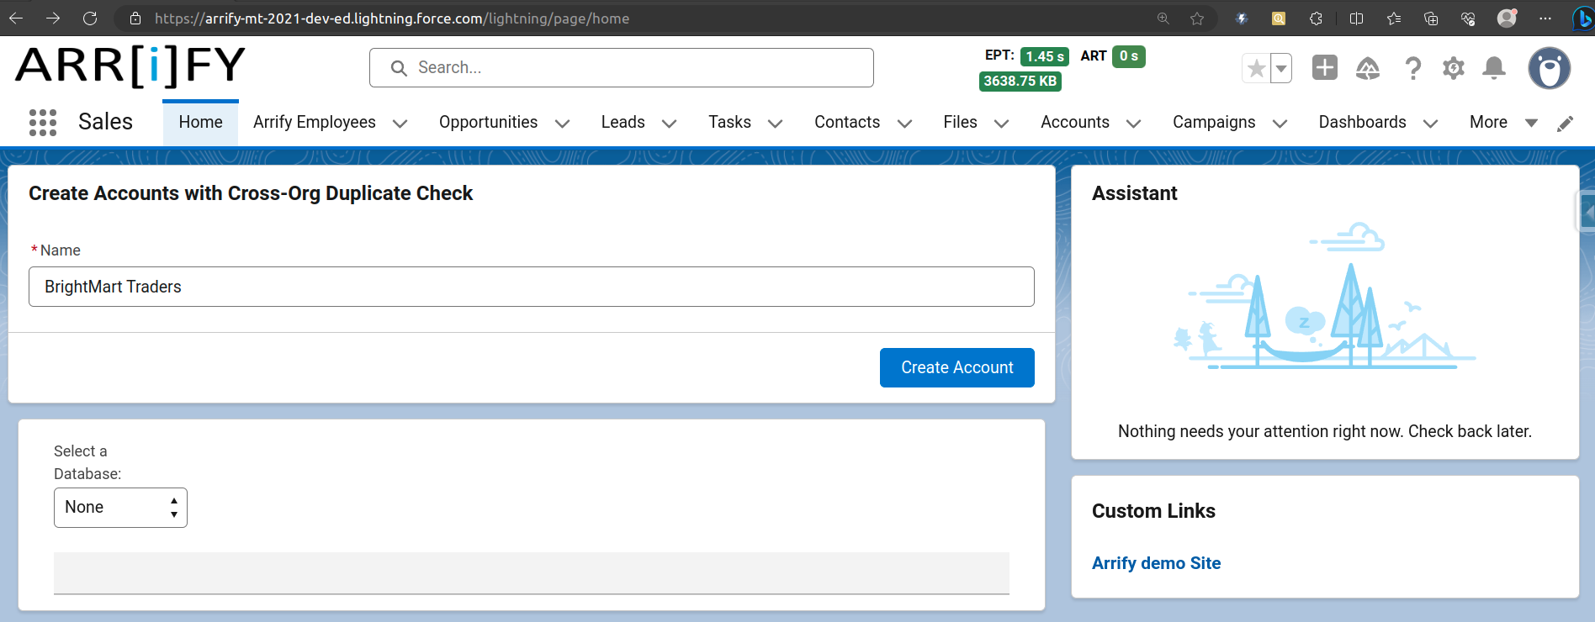
Task: Open the App Launcher grid icon
Action: (x=43, y=123)
